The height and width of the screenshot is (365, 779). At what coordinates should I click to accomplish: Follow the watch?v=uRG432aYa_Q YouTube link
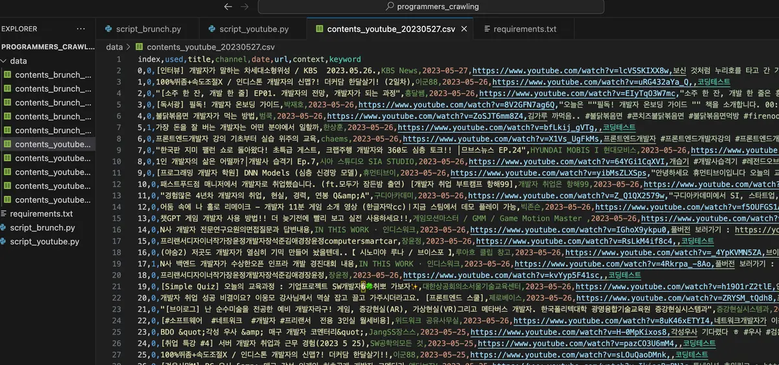coord(592,82)
